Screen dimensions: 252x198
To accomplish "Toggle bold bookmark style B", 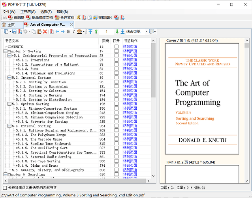I will coord(68,32).
